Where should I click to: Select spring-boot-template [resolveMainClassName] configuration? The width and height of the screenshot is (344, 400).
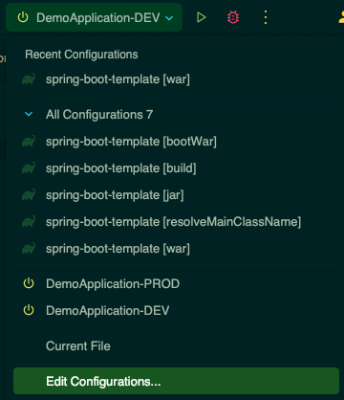[x=176, y=222]
